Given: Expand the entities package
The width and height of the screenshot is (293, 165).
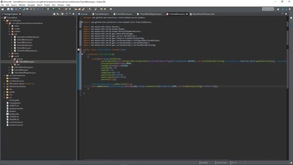Looking at the screenshot, I should [9, 32].
